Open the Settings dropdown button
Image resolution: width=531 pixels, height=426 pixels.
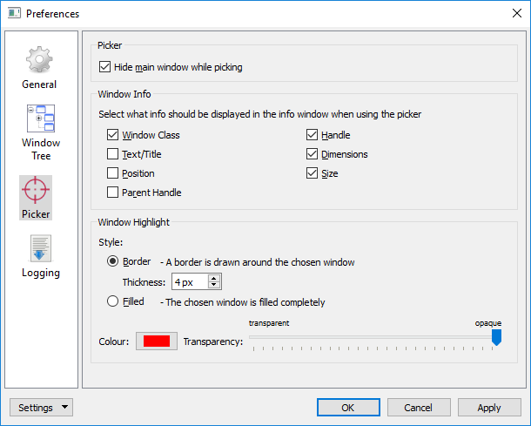point(41,407)
